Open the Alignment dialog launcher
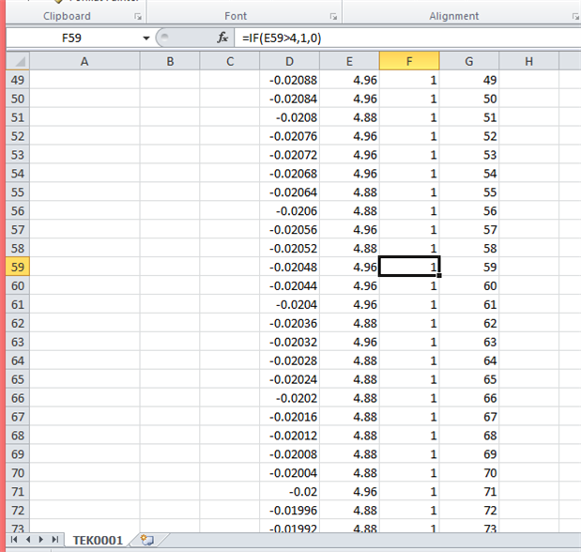The width and height of the screenshot is (581, 552). coord(573,17)
